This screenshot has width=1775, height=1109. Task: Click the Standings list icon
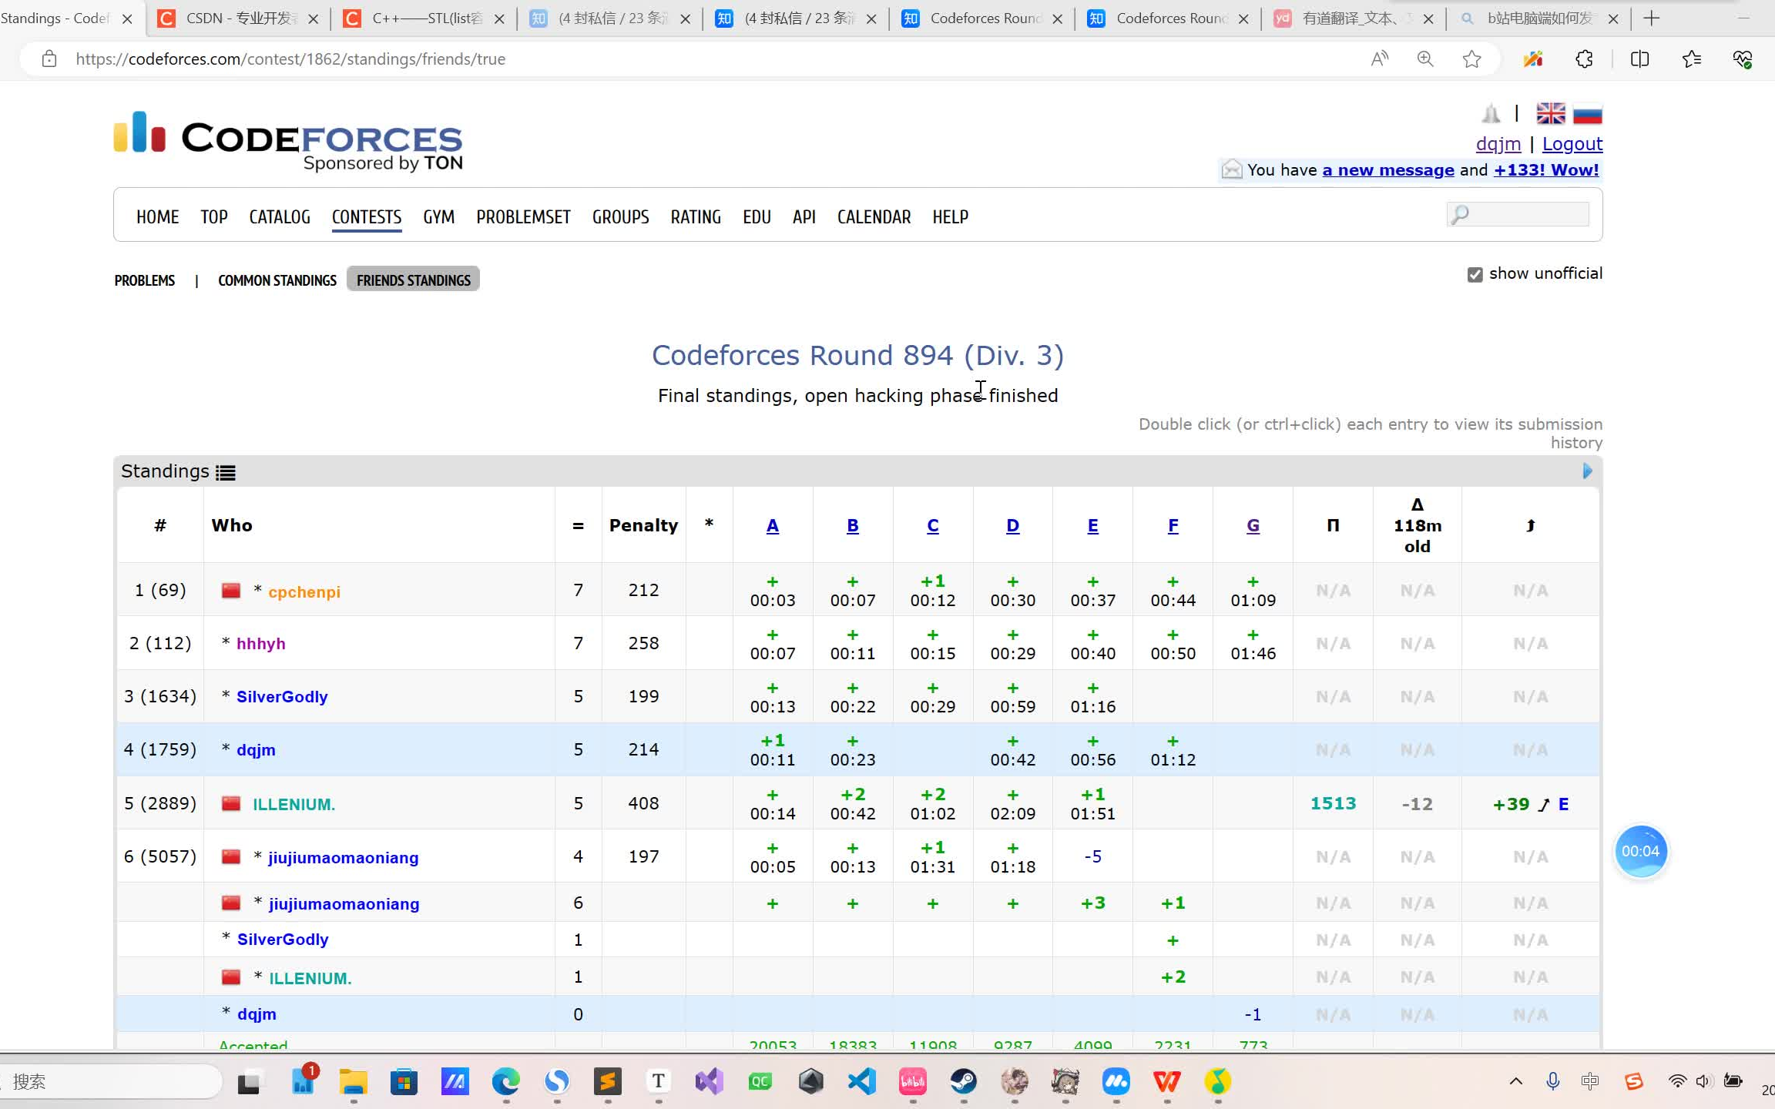(226, 472)
